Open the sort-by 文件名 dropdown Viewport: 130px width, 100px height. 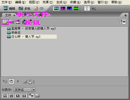[x=24, y=90]
